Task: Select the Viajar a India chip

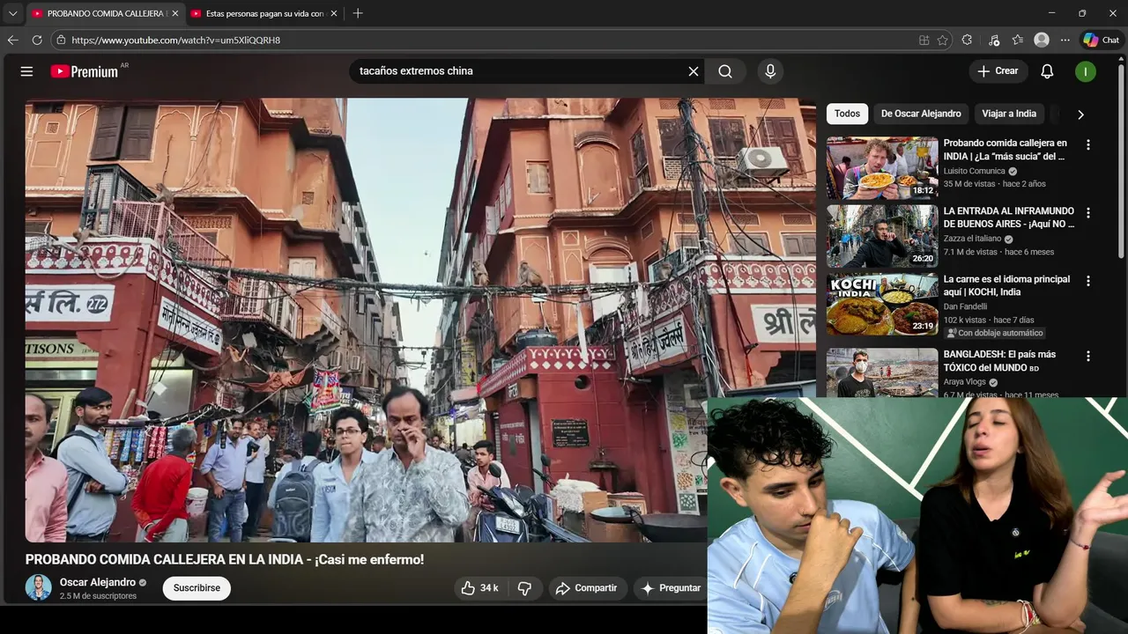Action: point(1009,114)
